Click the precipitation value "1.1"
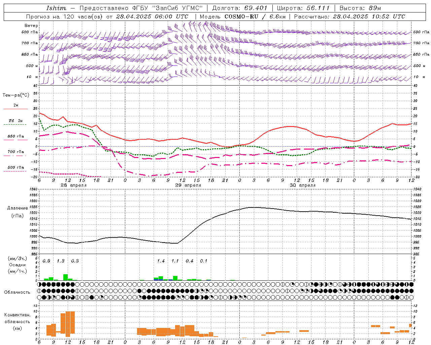431x345 pixels. coord(175,261)
